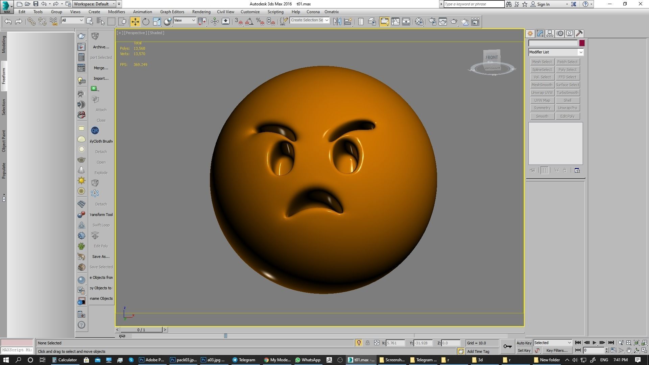Click the Mirror tool icon
649x365 pixels.
(337, 22)
